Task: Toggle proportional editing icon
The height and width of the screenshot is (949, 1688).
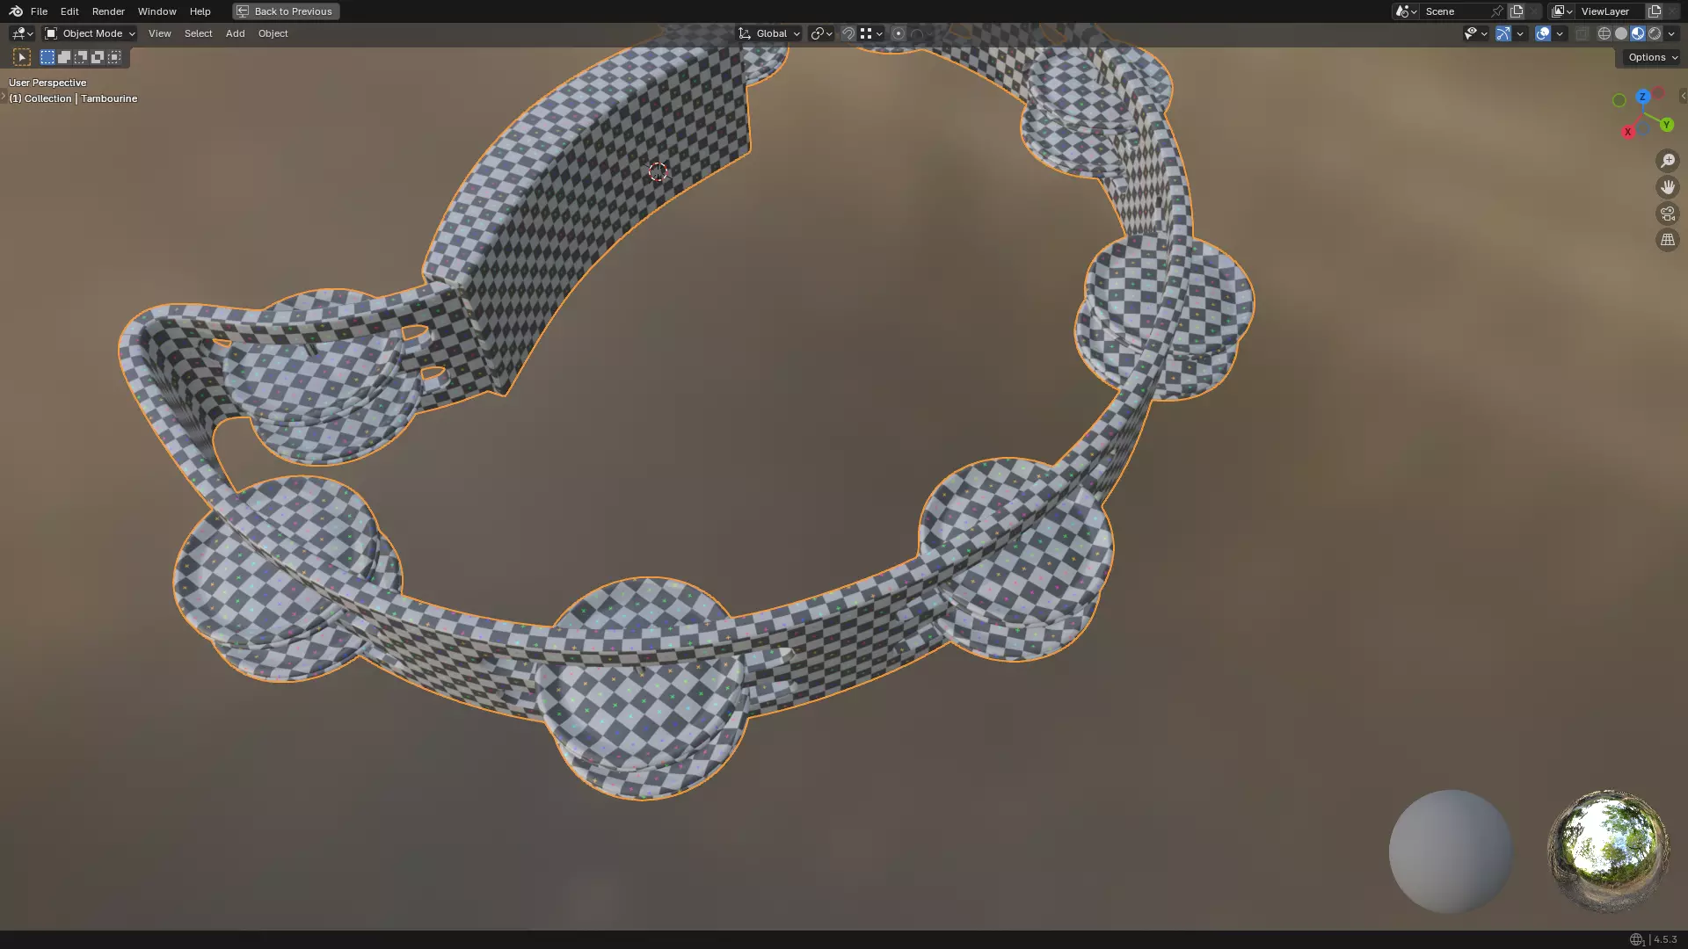Action: pos(898,33)
